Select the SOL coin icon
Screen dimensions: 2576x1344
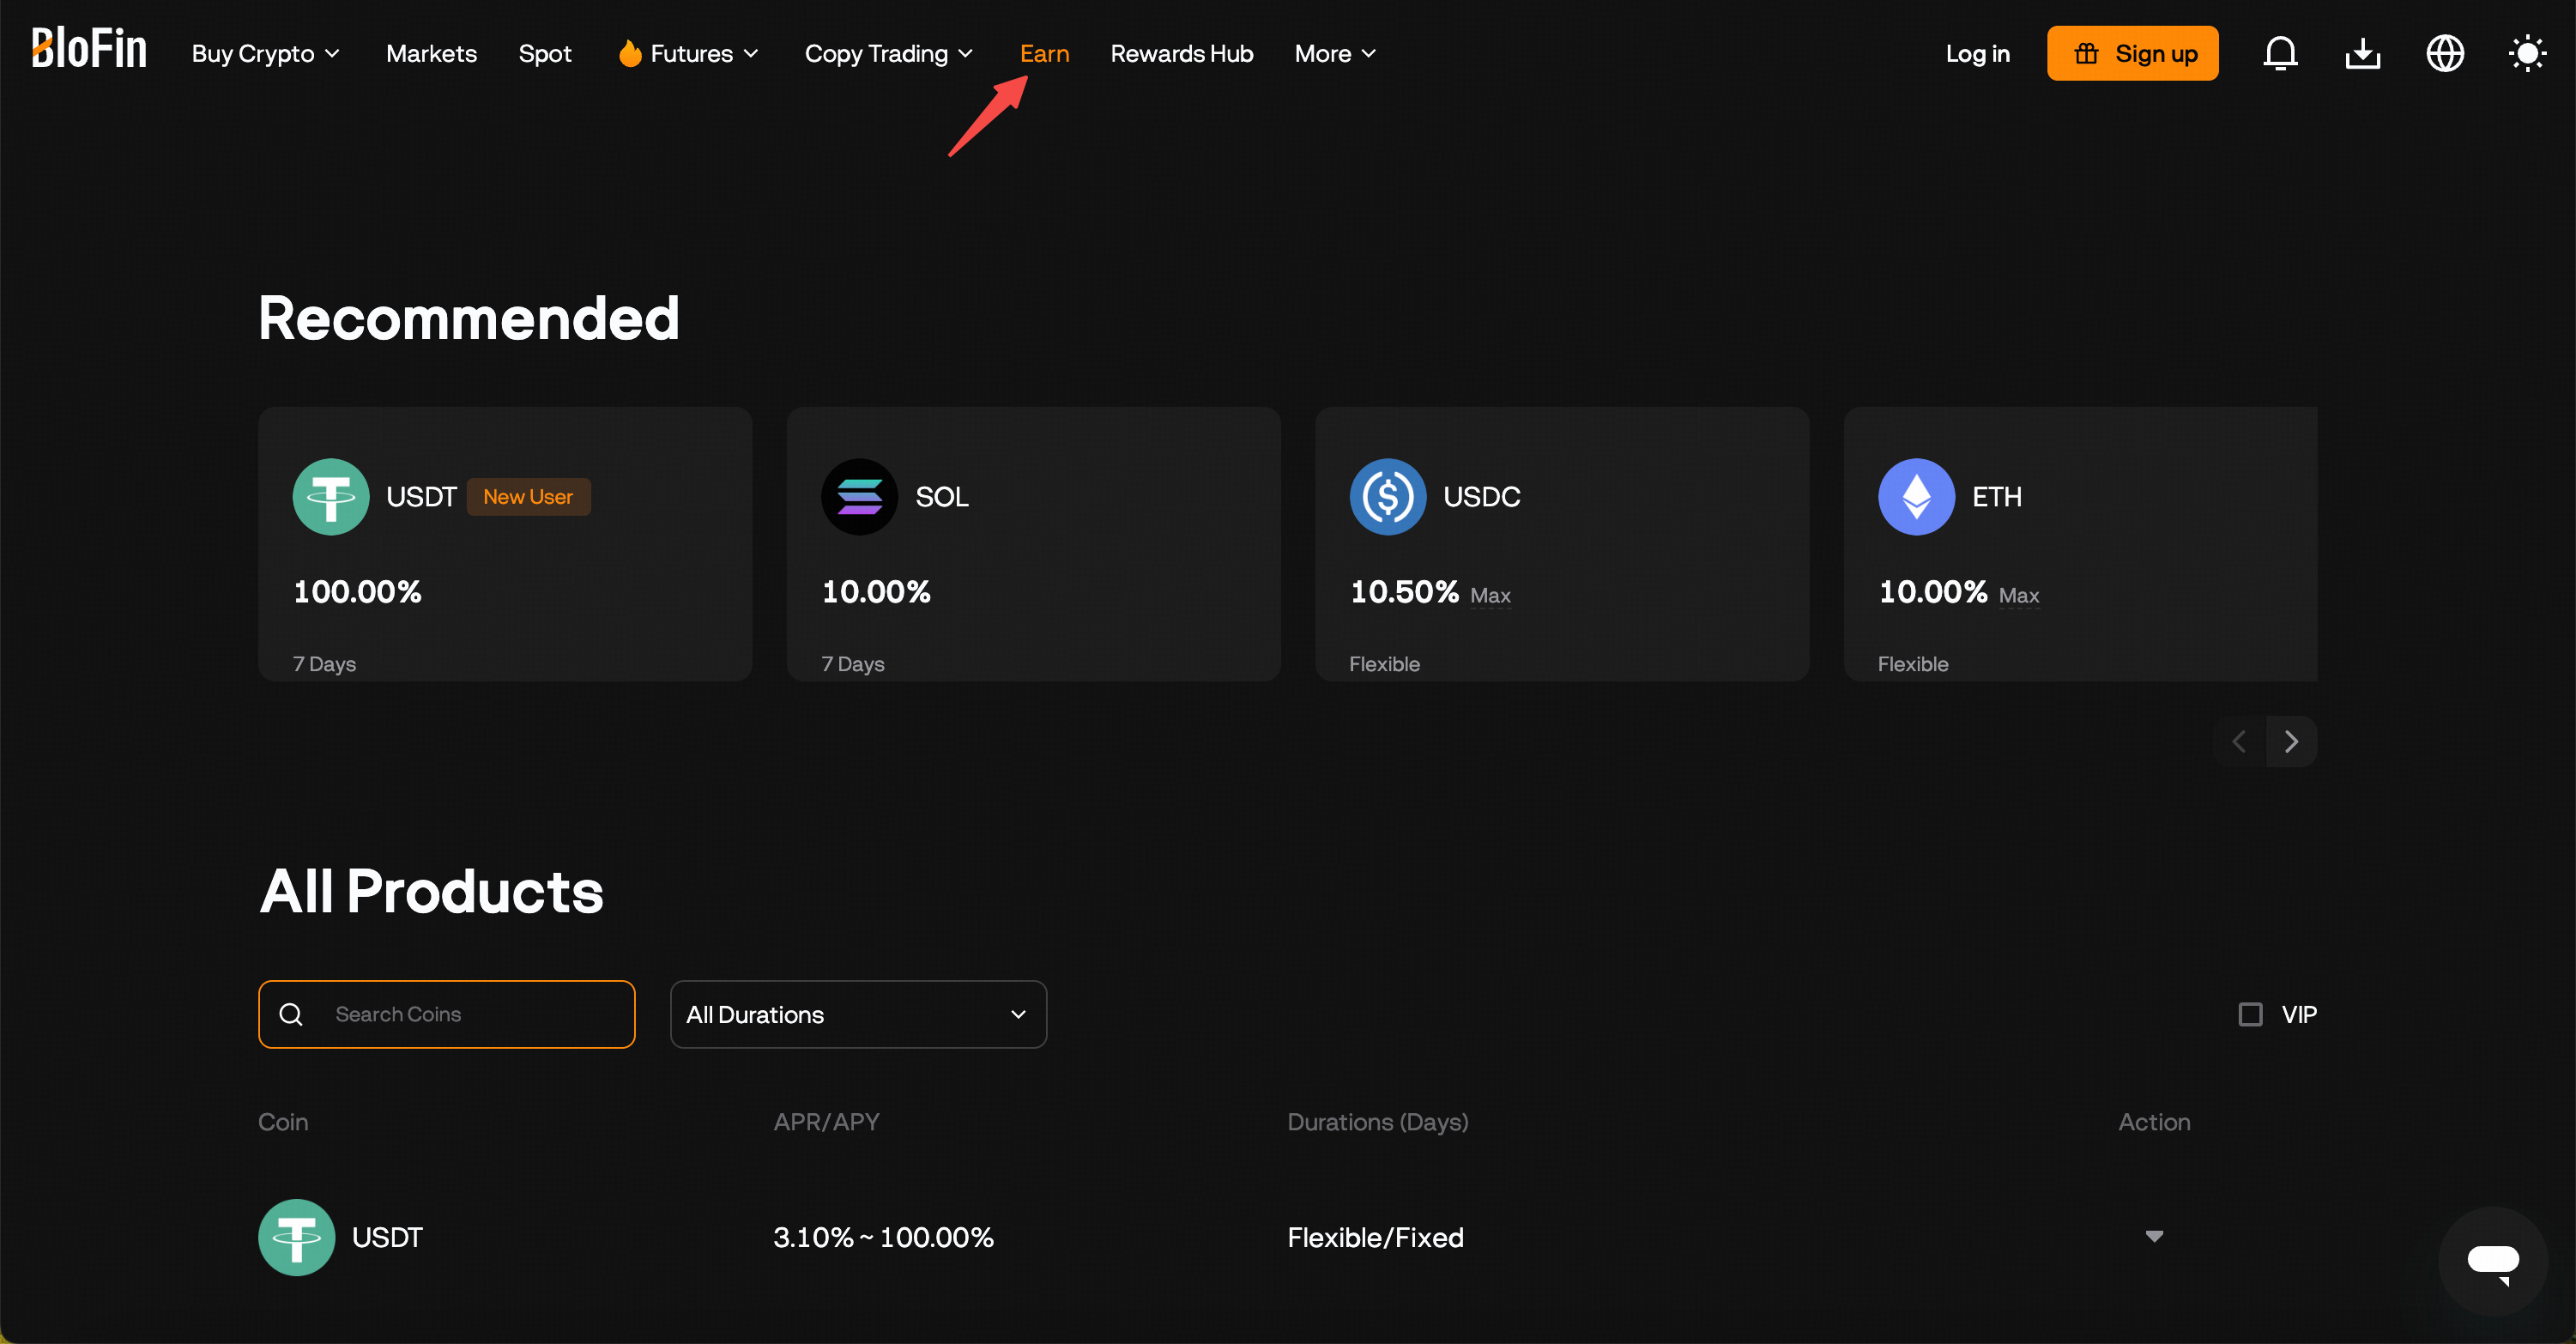[860, 496]
